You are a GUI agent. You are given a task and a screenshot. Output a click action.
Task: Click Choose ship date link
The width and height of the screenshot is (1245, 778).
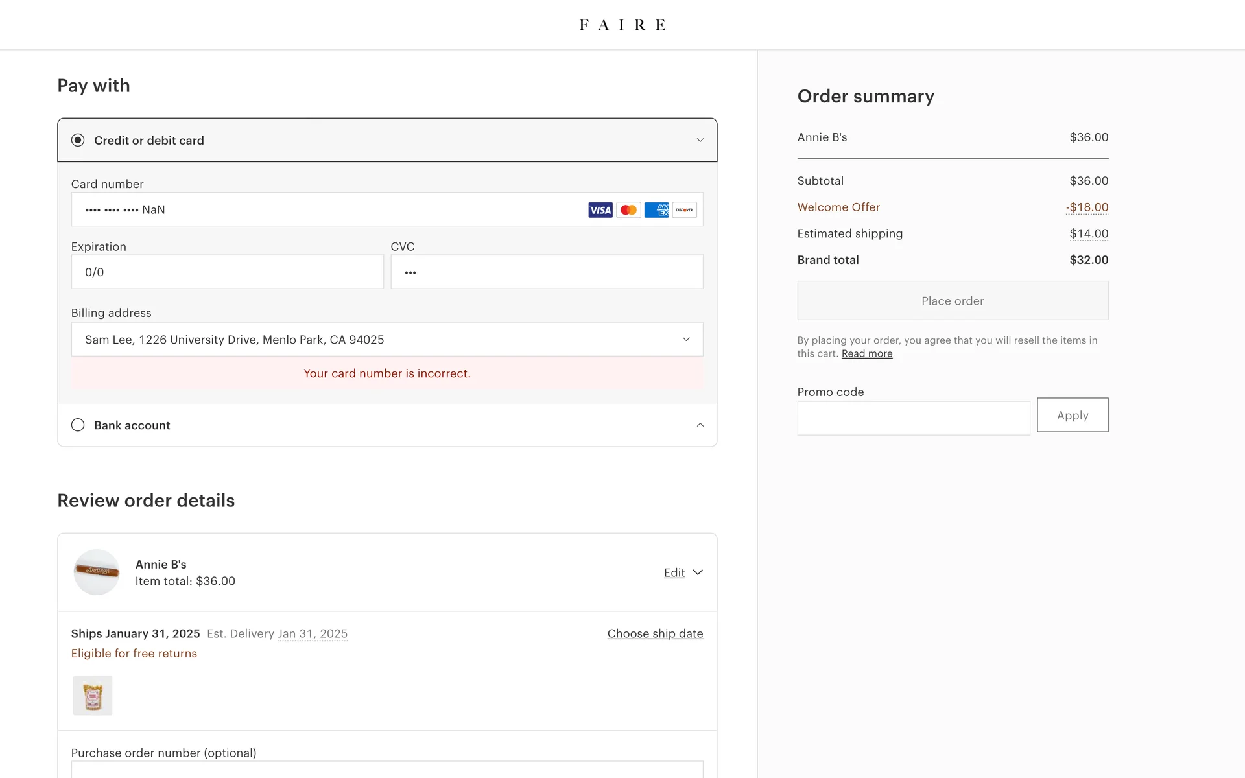[x=655, y=633]
